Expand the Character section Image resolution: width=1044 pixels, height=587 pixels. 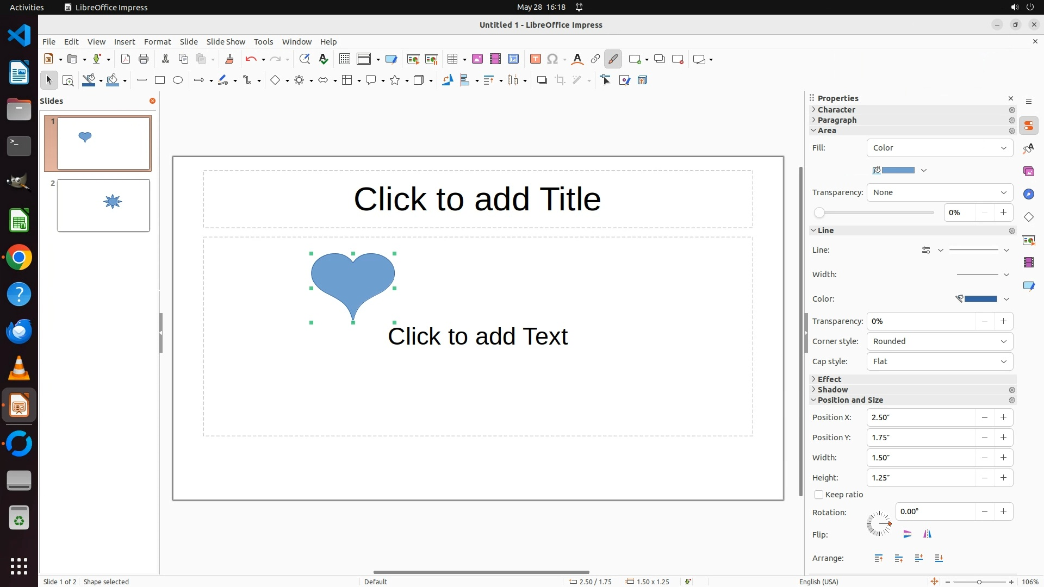click(x=836, y=110)
